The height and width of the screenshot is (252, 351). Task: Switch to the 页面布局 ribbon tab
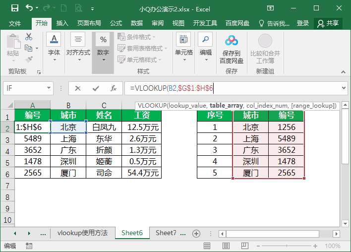click(89, 23)
